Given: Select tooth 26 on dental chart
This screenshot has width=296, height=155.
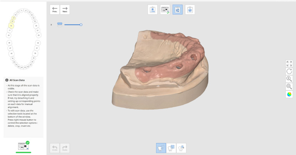Looking at the screenshot, I should [x=36, y=26].
